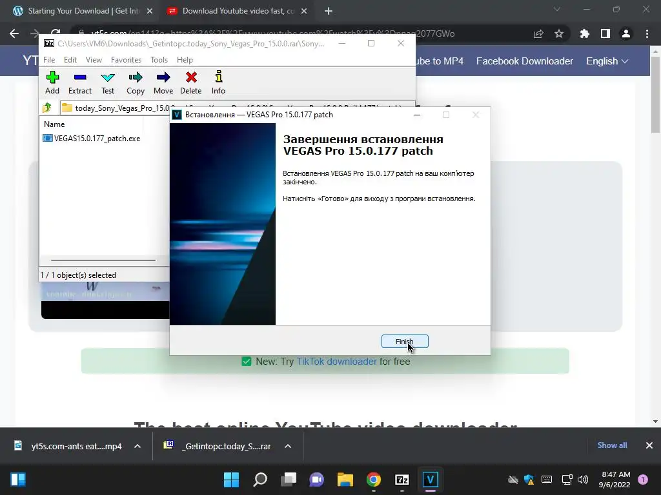Select VEGAS15.0.177_patch.exe in the file list
Viewport: 661px width, 495px height.
pos(92,139)
